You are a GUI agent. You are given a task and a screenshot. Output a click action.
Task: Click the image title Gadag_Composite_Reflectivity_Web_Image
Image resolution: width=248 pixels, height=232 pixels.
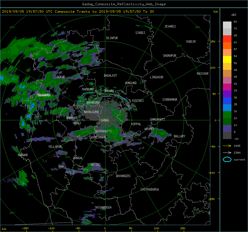124,4
